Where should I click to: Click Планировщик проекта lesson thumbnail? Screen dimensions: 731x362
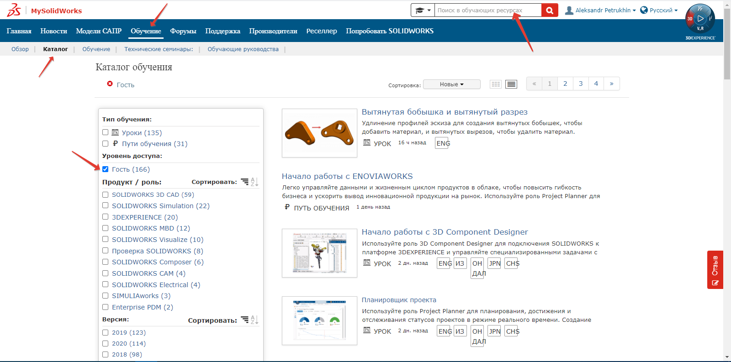[319, 320]
